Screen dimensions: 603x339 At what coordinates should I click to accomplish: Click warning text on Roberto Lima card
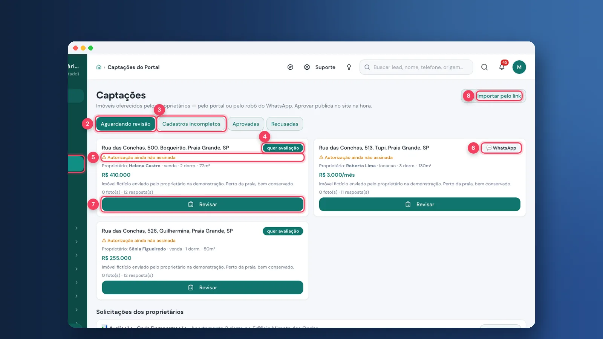click(356, 157)
